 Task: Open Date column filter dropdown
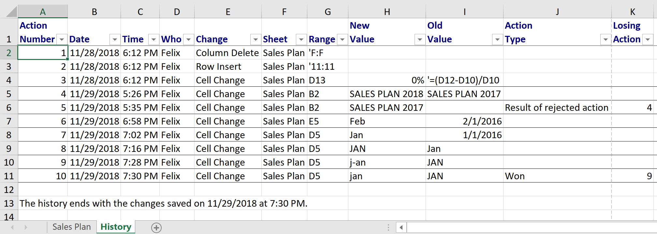tap(115, 40)
